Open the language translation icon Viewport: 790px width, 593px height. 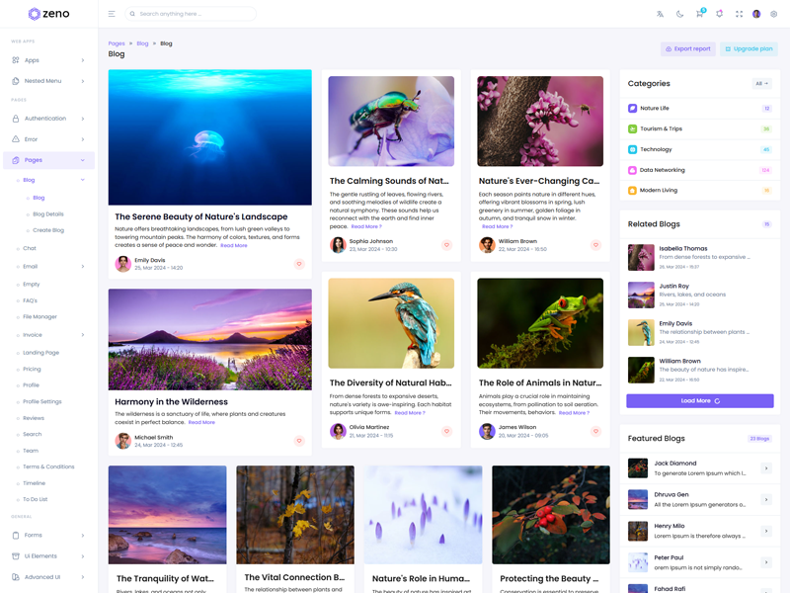[x=661, y=14]
